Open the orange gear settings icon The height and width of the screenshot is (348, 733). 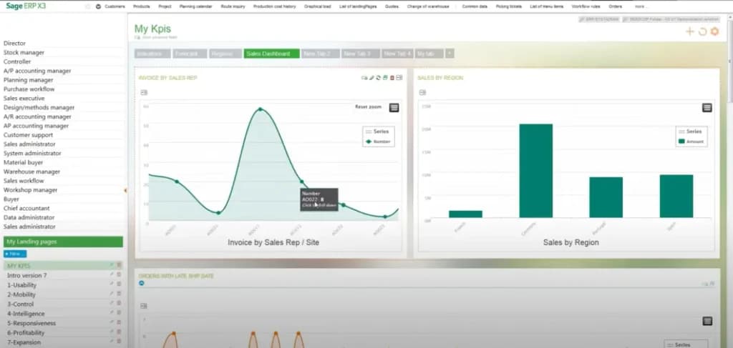(714, 31)
